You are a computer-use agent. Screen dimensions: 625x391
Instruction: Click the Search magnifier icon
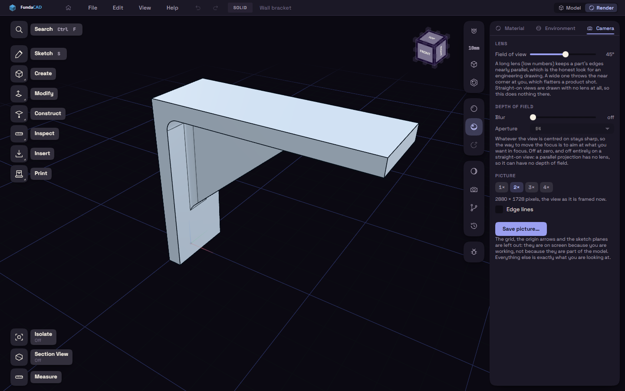19,30
